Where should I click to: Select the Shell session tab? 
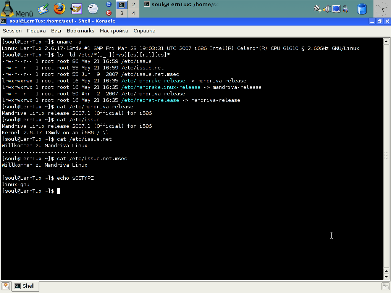pos(25,286)
